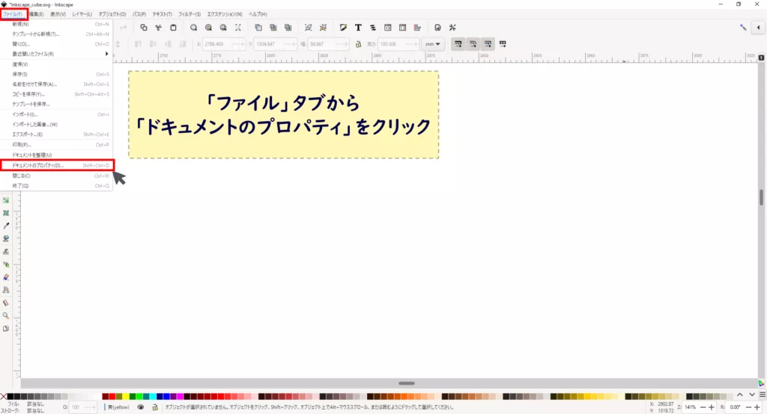Open the XML editor icon
This screenshot has width=767, height=414.
[387, 28]
